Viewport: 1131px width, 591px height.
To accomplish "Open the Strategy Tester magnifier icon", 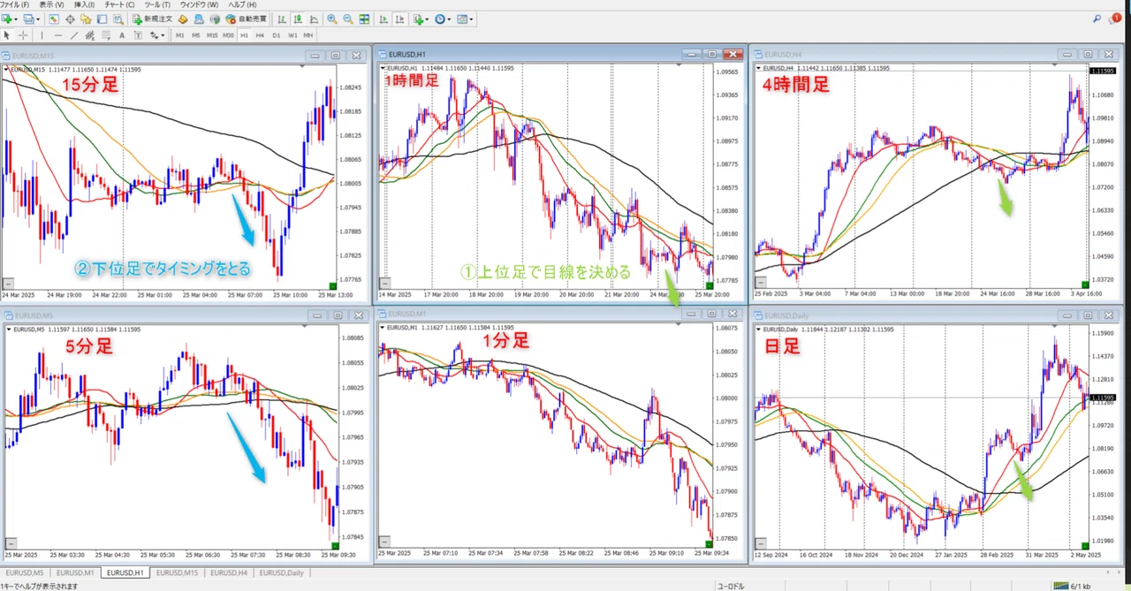I will coord(118,19).
